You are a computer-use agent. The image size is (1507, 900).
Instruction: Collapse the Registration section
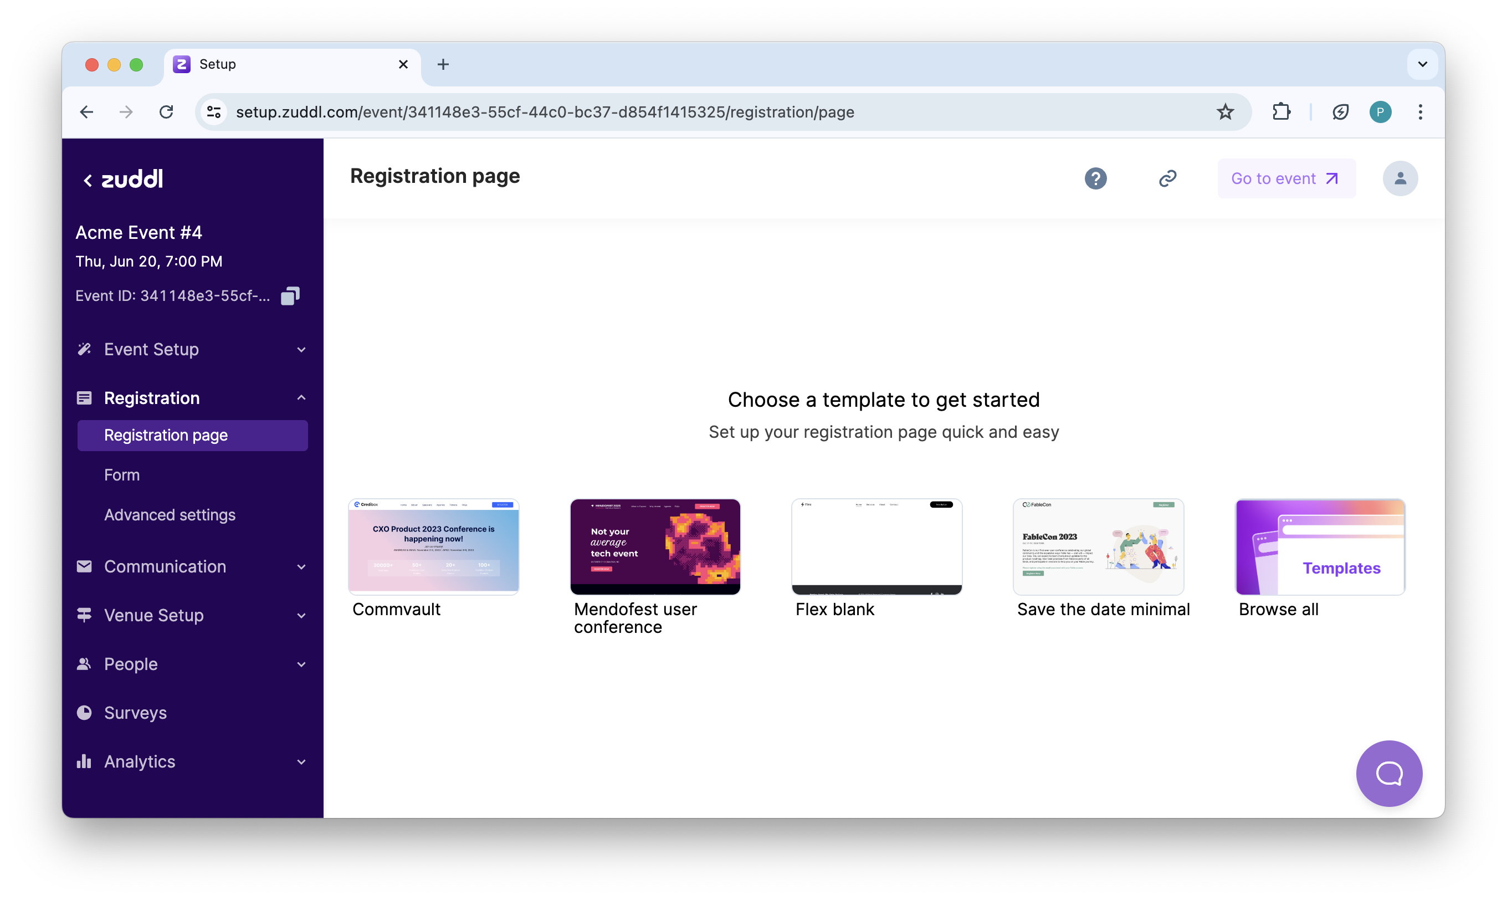[301, 397]
